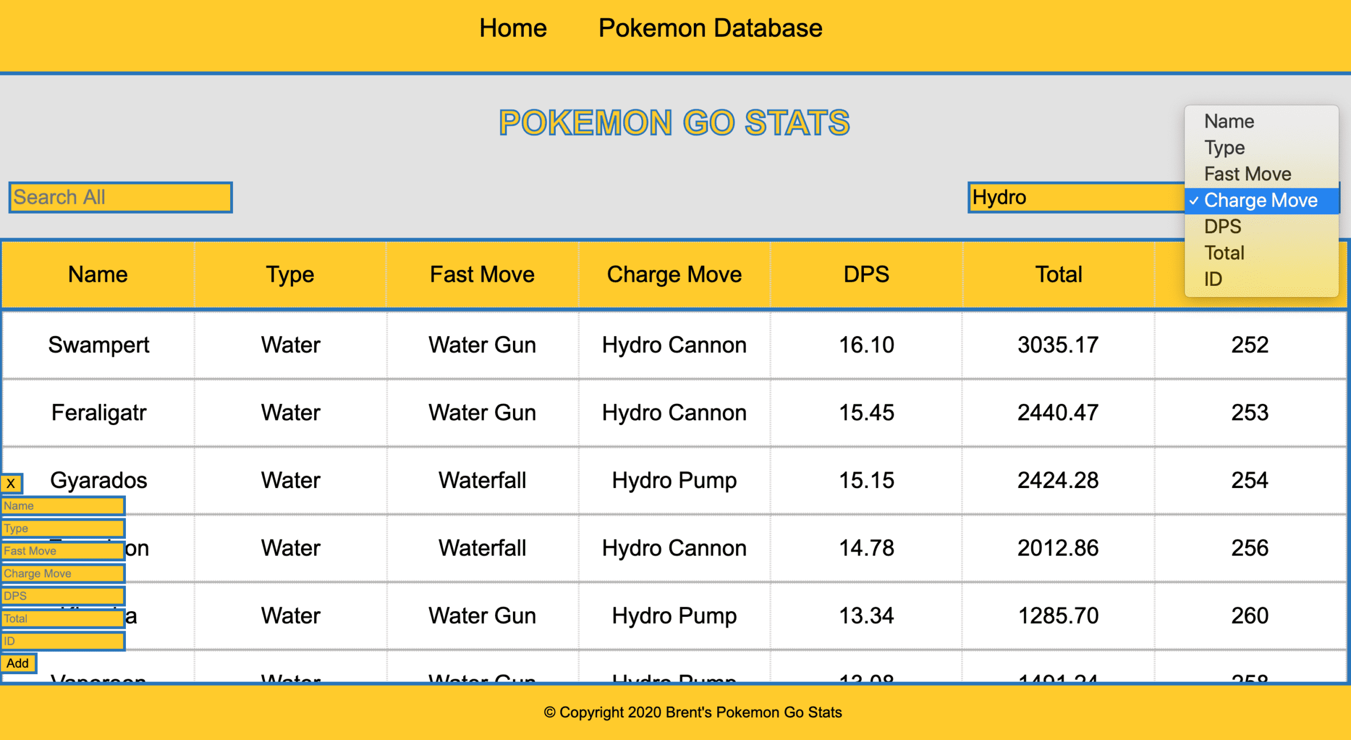Click the Charge Move column header
The height and width of the screenshot is (740, 1351).
(x=674, y=274)
